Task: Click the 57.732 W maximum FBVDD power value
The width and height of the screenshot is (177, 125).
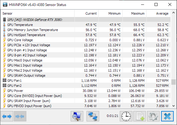Action: click(137, 106)
